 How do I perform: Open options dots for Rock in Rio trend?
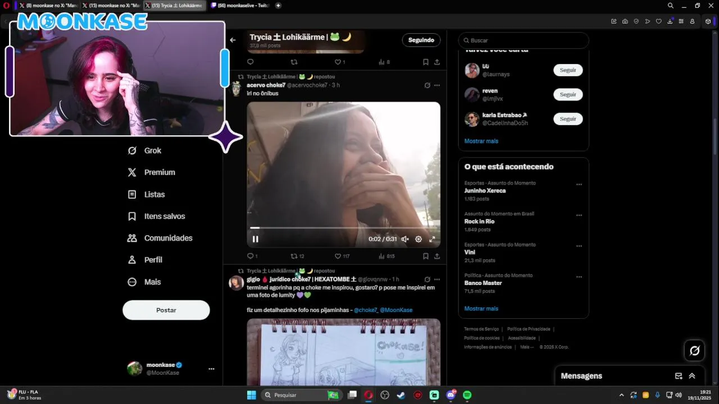(579, 215)
